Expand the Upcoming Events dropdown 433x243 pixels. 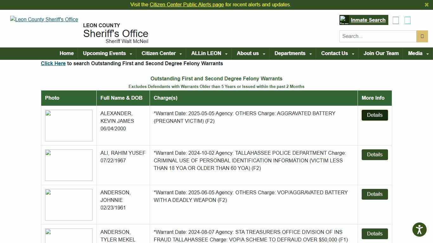pos(107,53)
